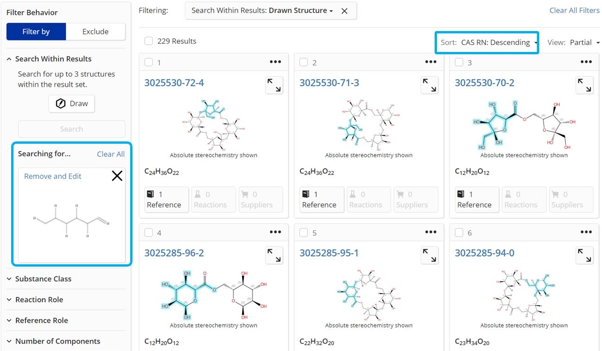
Task: Expand structure view for result 3025285-96-2
Action: coord(274,255)
